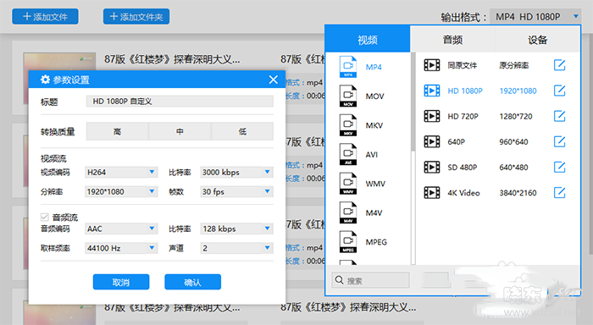Toggle the 音频流 checkbox
593x325 pixels.
[45, 217]
